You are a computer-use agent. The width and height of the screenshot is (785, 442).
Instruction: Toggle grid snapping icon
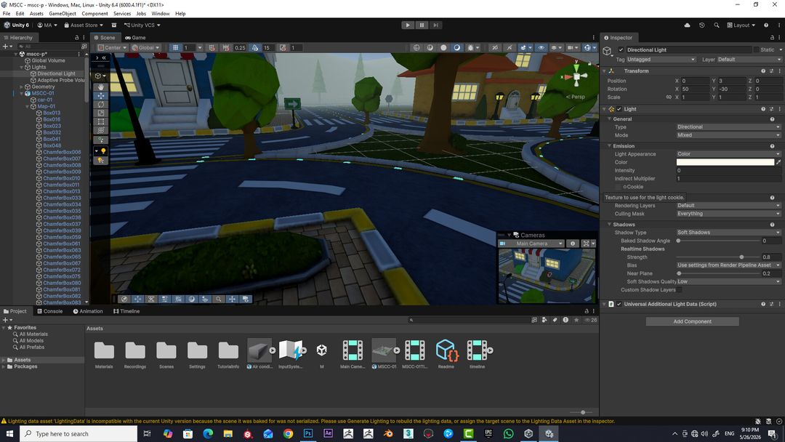click(x=212, y=47)
